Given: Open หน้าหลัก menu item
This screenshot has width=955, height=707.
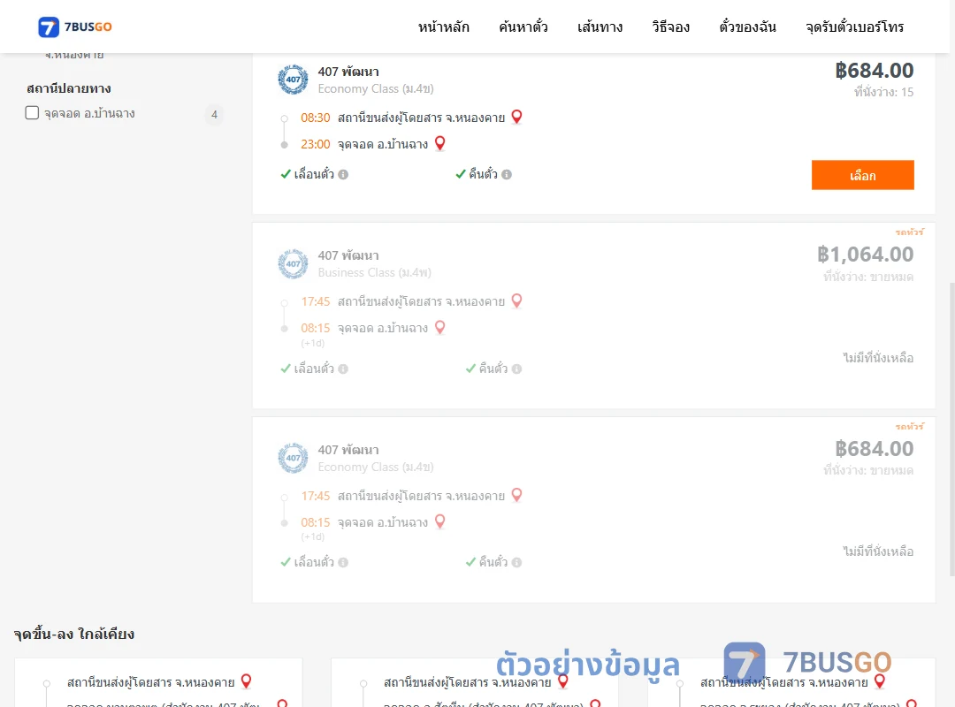Looking at the screenshot, I should 443,27.
